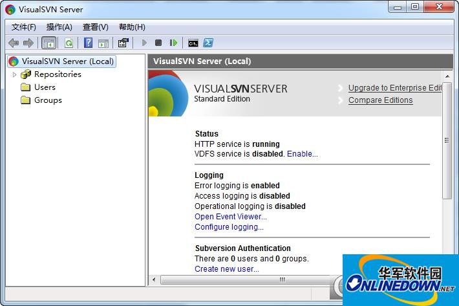Screen dimensions: 459x306
Task: Launch the PowerShell toolbar icon
Action: [208, 43]
